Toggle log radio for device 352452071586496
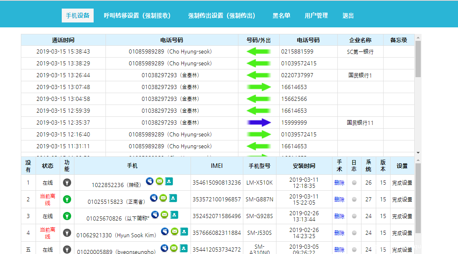Image resolution: width=458 pixels, height=254 pixels. click(x=354, y=216)
